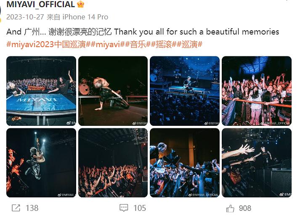
Task: Click the 2023-10-27 post timestamp
Action: point(25,17)
